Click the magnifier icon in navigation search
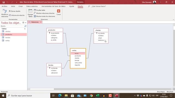 25,26
